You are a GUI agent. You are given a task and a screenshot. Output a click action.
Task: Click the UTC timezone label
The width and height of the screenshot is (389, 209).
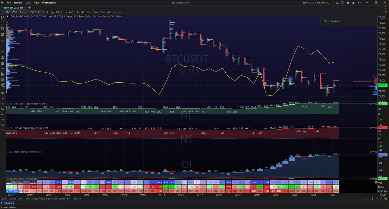75,199
